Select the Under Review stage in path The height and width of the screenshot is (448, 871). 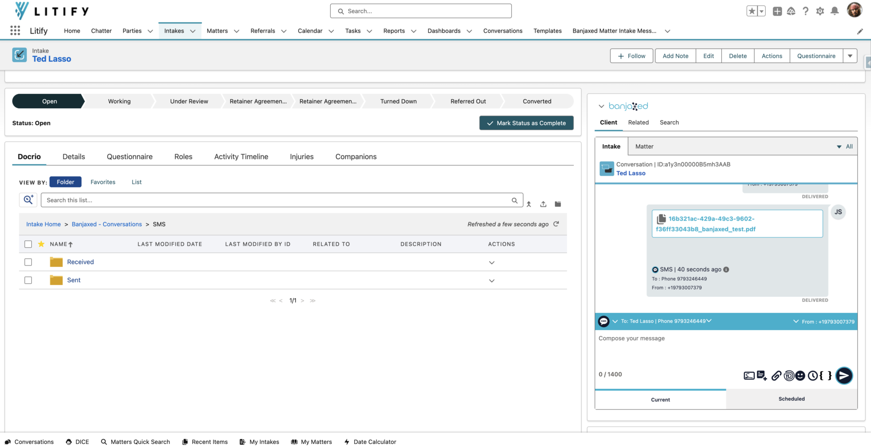189,101
